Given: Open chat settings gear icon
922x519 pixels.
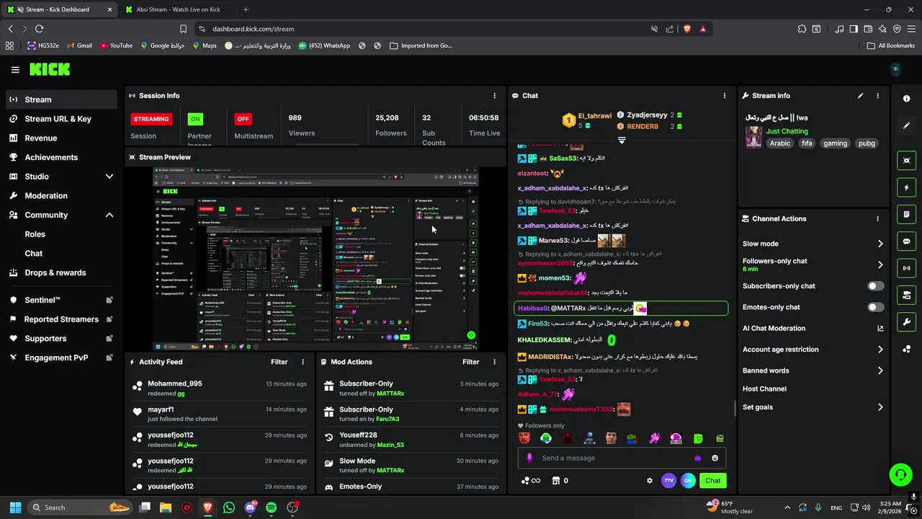Looking at the screenshot, I should [x=650, y=481].
